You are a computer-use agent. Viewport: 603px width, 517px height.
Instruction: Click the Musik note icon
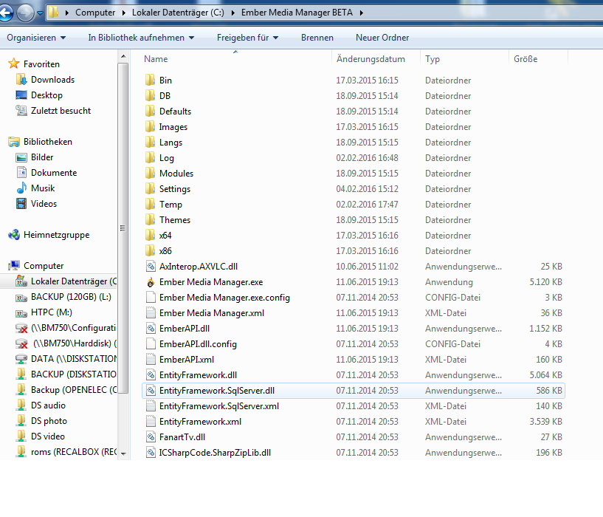pos(21,188)
